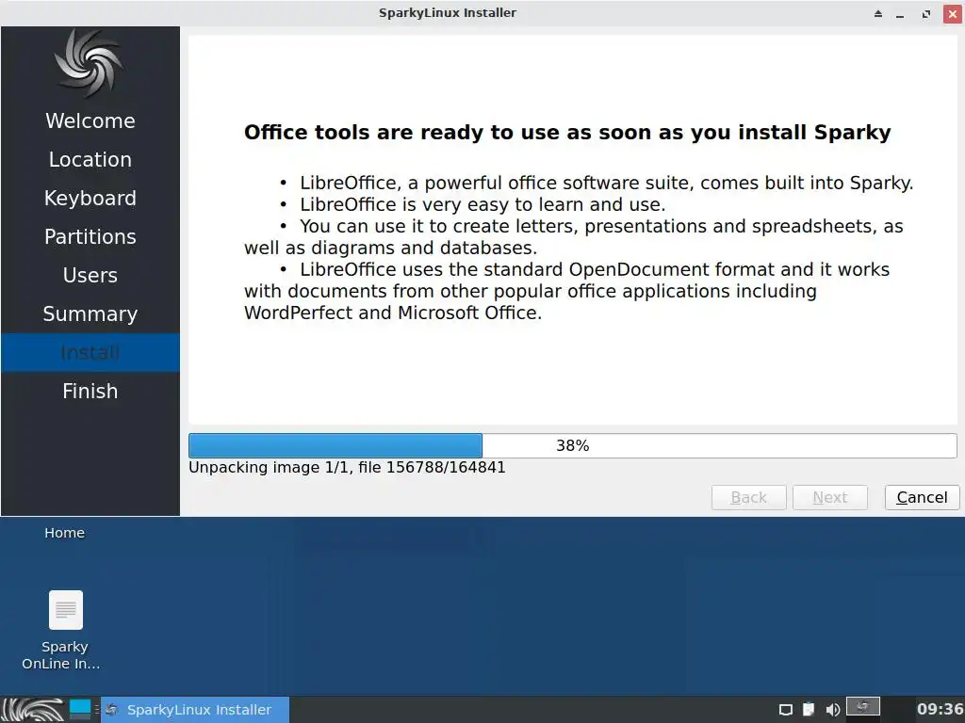
Task: Maximize the SparkyLinux Installer window
Action: (926, 13)
